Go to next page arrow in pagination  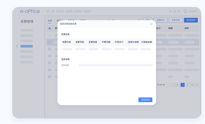(197, 85)
